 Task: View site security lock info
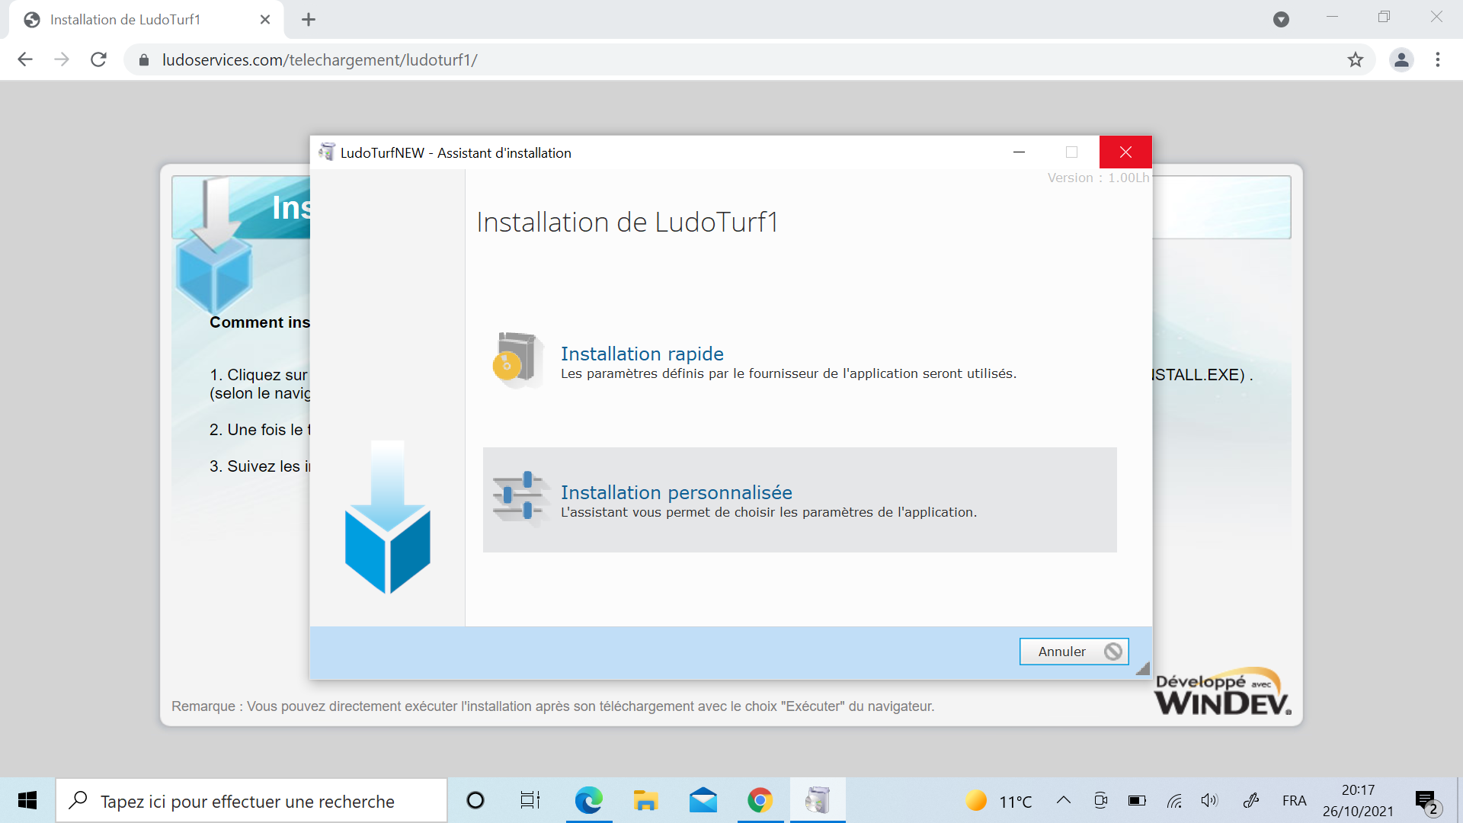click(x=143, y=59)
